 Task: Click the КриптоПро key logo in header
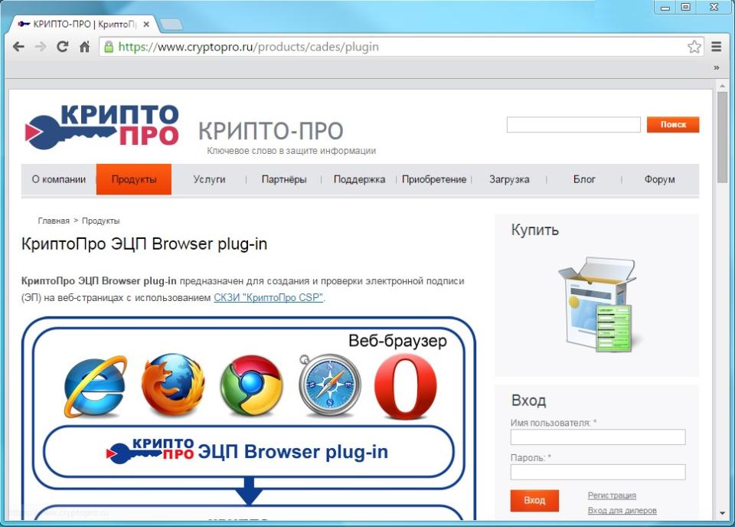coord(102,126)
